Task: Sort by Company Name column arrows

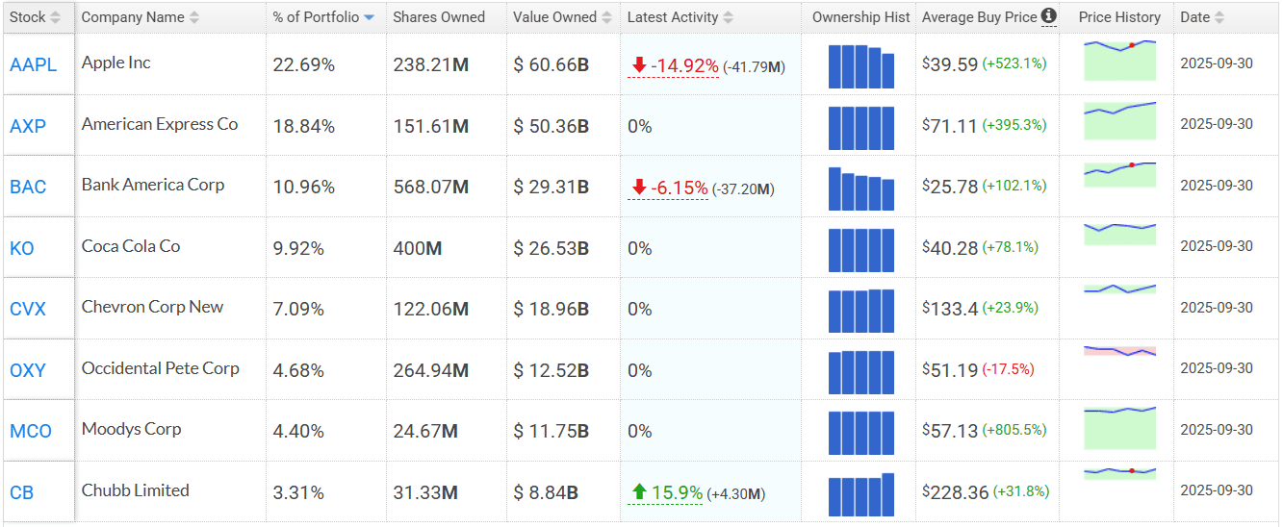Action: pos(195,17)
